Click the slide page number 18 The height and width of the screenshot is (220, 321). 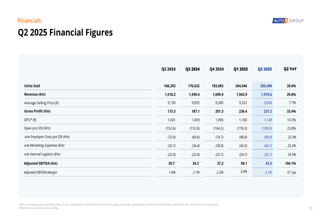[310, 208]
